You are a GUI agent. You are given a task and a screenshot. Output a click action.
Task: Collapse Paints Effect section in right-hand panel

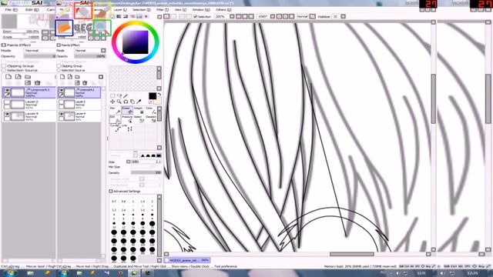[x=59, y=45]
